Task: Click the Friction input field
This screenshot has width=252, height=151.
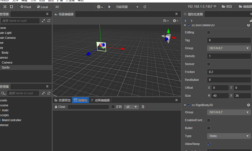Action: click(x=229, y=72)
